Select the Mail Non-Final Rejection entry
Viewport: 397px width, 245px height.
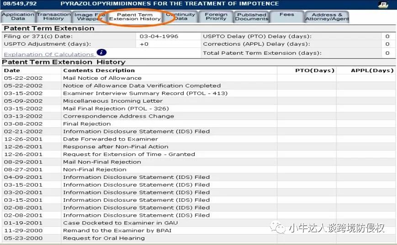tap(198, 162)
